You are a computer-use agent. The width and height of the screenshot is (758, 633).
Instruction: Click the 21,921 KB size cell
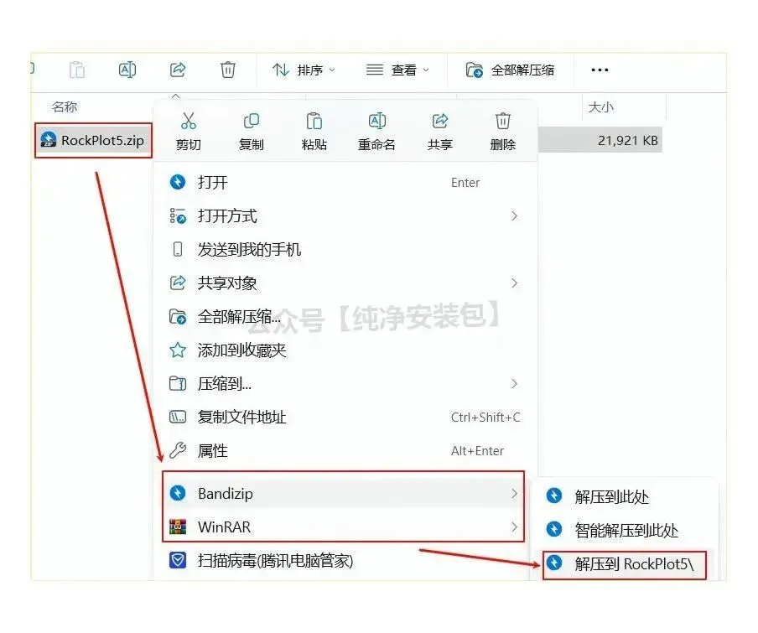pyautogui.click(x=627, y=141)
